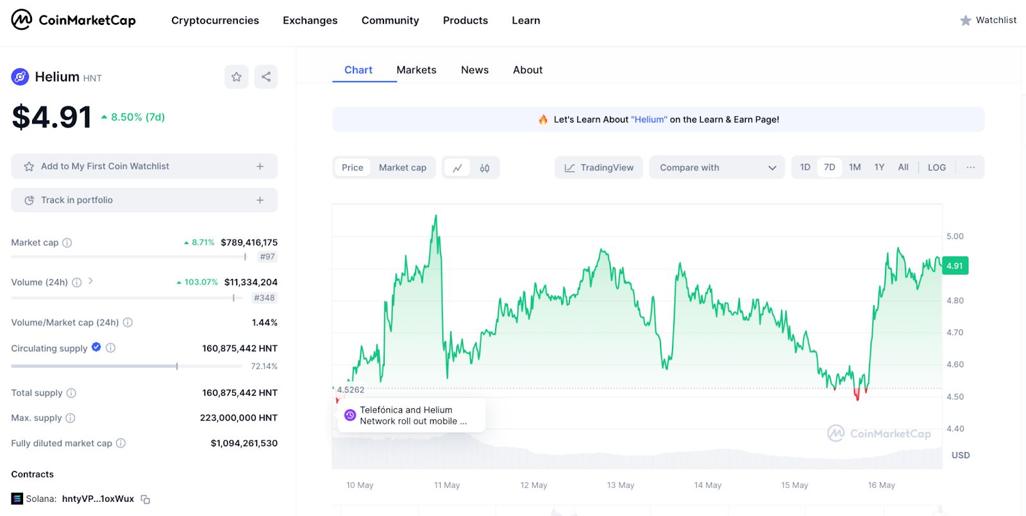Switch to the Chart tab
The height and width of the screenshot is (516, 1026).
coord(358,70)
